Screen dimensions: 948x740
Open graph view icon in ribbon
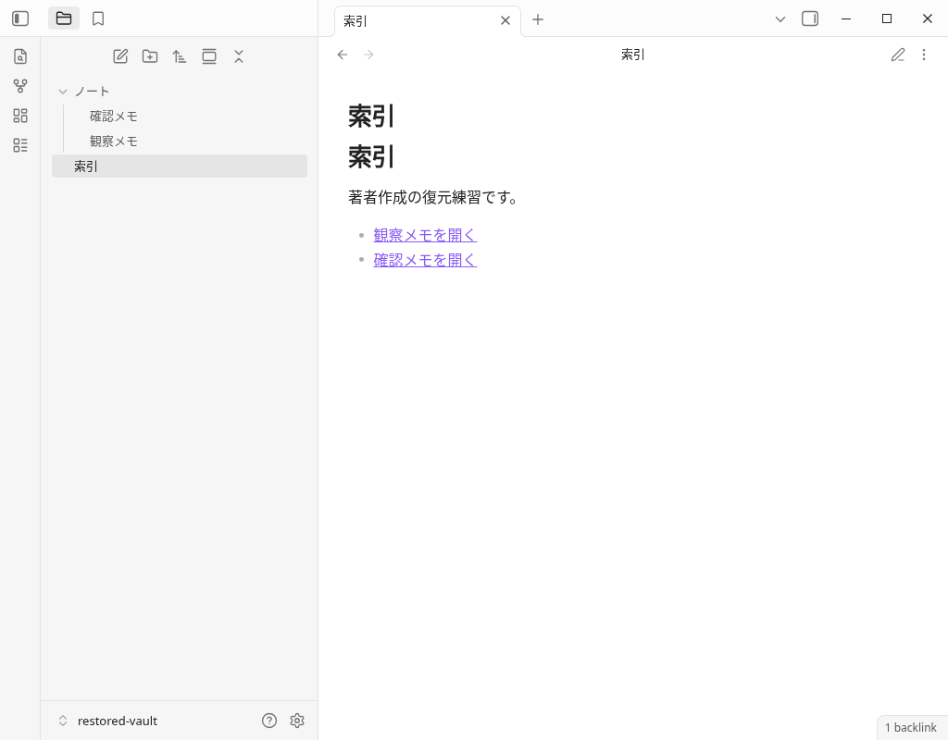click(x=20, y=86)
